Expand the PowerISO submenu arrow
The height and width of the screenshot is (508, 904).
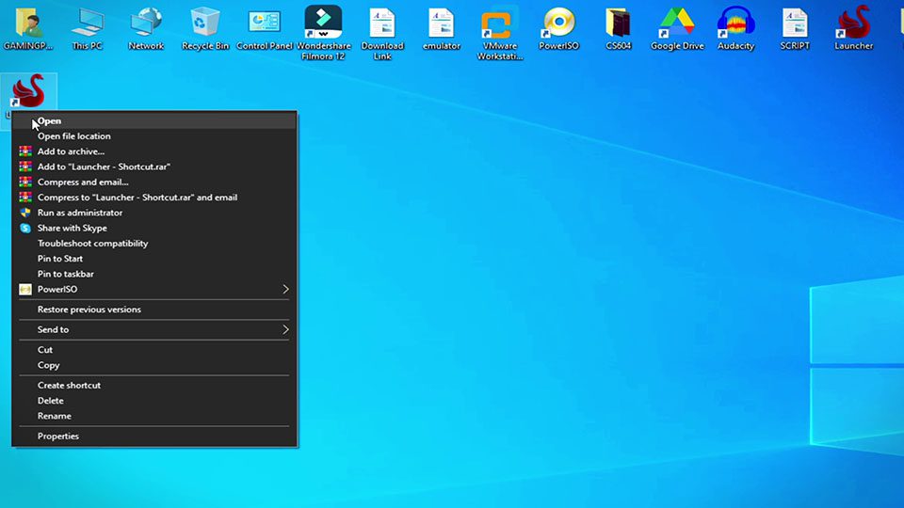tap(284, 289)
